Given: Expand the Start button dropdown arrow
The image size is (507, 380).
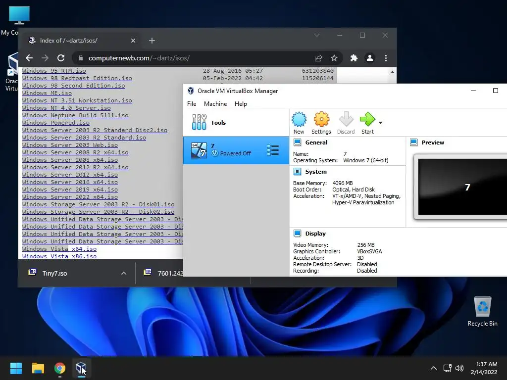Looking at the screenshot, I should click(381, 123).
